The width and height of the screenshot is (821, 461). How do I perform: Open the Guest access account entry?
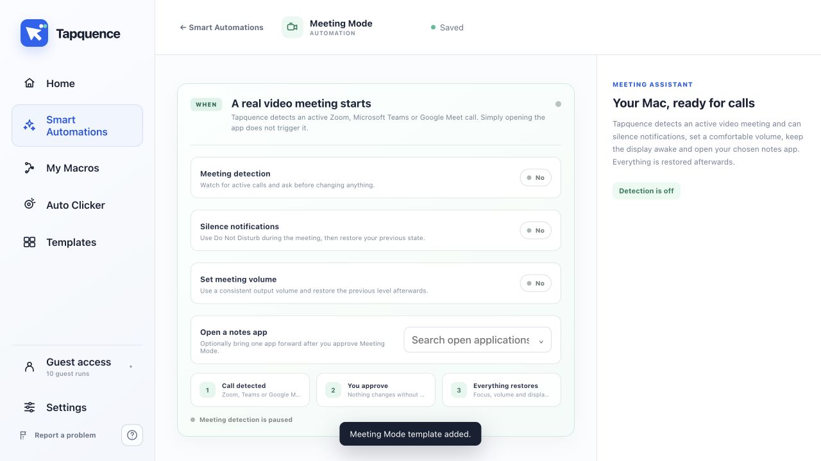click(77, 367)
